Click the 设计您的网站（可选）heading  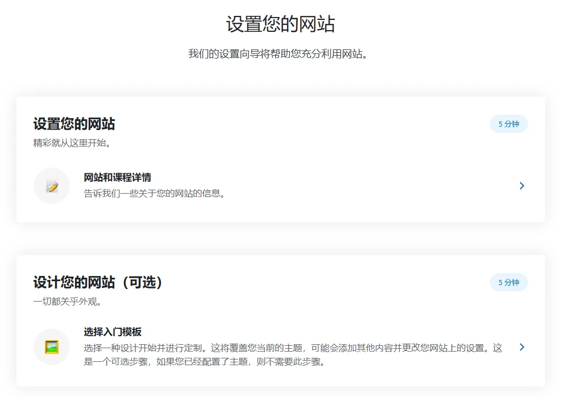point(98,282)
